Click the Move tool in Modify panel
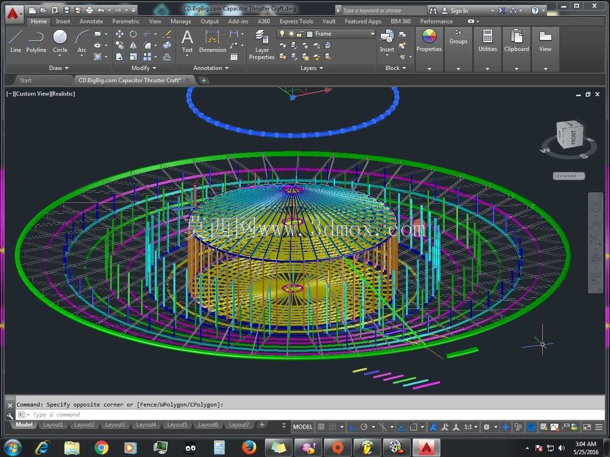The height and width of the screenshot is (457, 610). [x=120, y=34]
